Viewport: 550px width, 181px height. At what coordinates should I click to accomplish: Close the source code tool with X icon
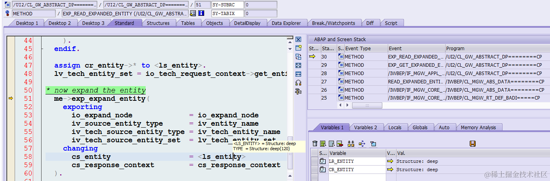click(298, 40)
